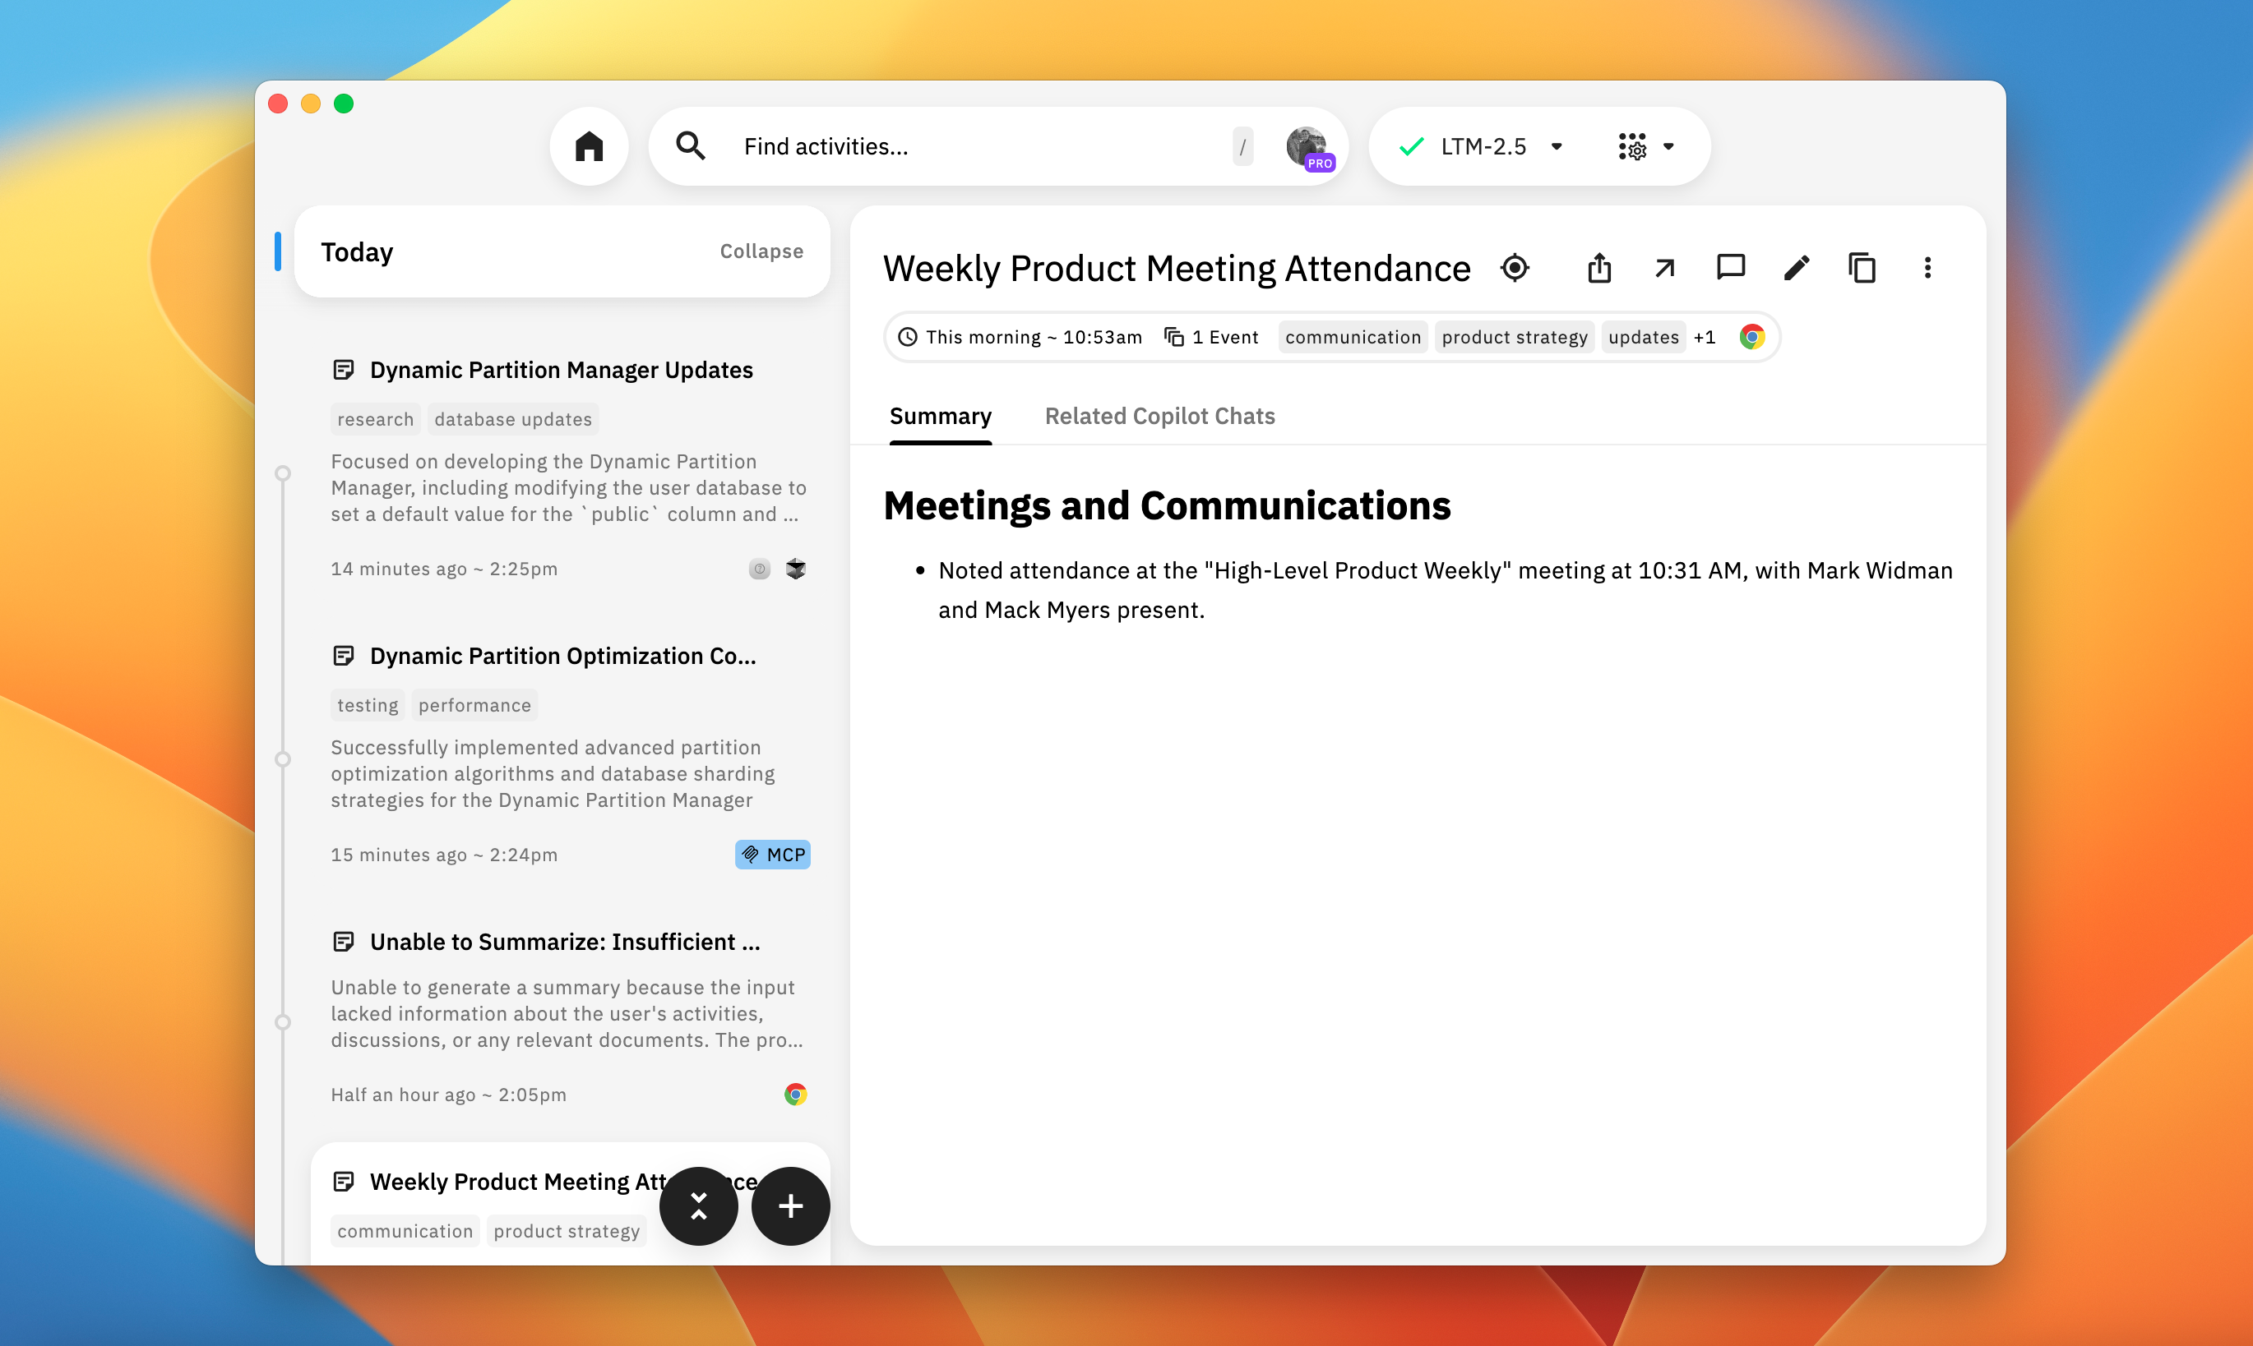Expand the +1 additional tags

click(x=1704, y=338)
